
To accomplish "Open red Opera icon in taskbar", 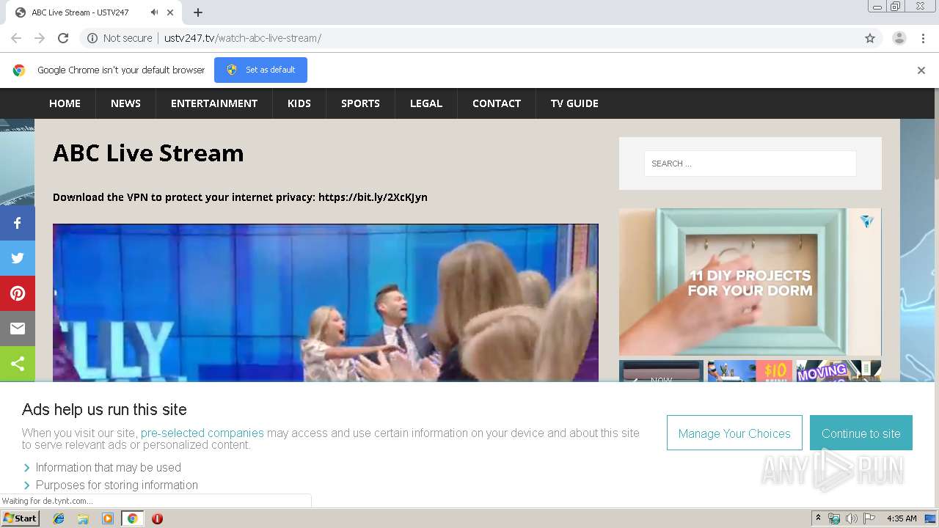I will (x=157, y=518).
